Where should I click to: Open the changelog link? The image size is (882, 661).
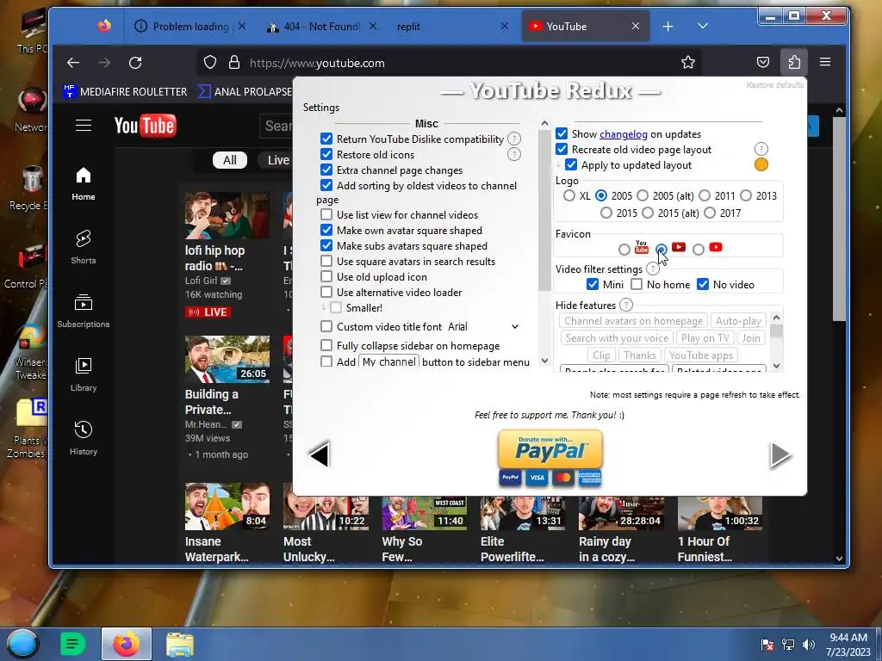pyautogui.click(x=624, y=133)
